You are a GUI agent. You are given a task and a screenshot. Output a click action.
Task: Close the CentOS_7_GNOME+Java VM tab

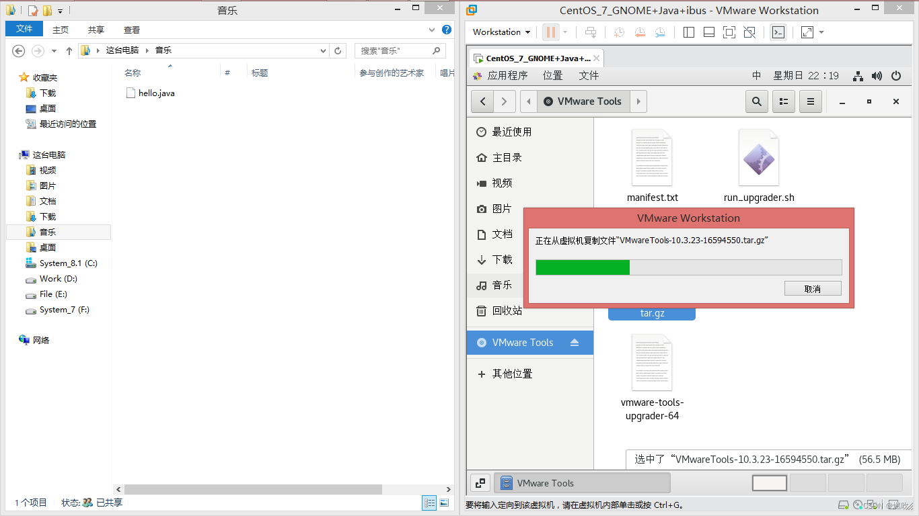[596, 58]
